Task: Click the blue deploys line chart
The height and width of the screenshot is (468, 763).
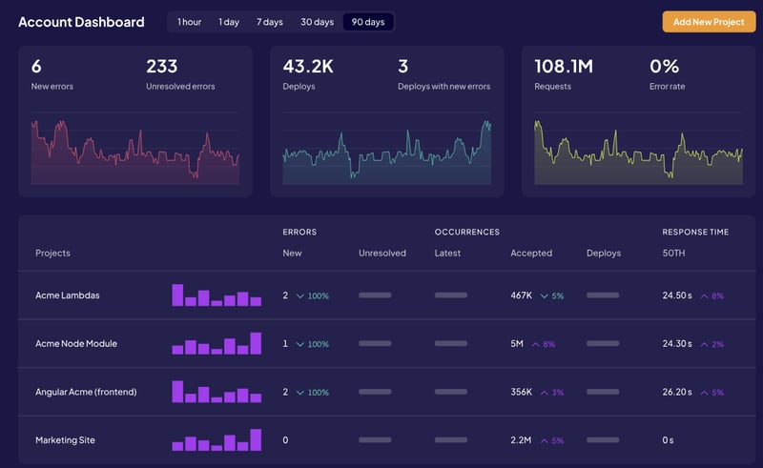Action: coord(386,153)
